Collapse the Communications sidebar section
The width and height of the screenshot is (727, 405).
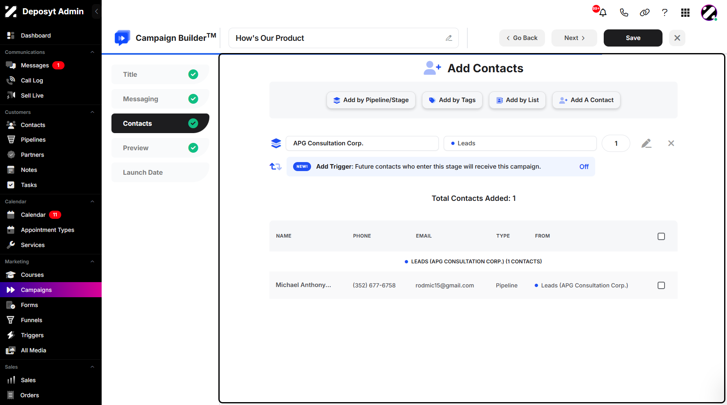pos(92,52)
